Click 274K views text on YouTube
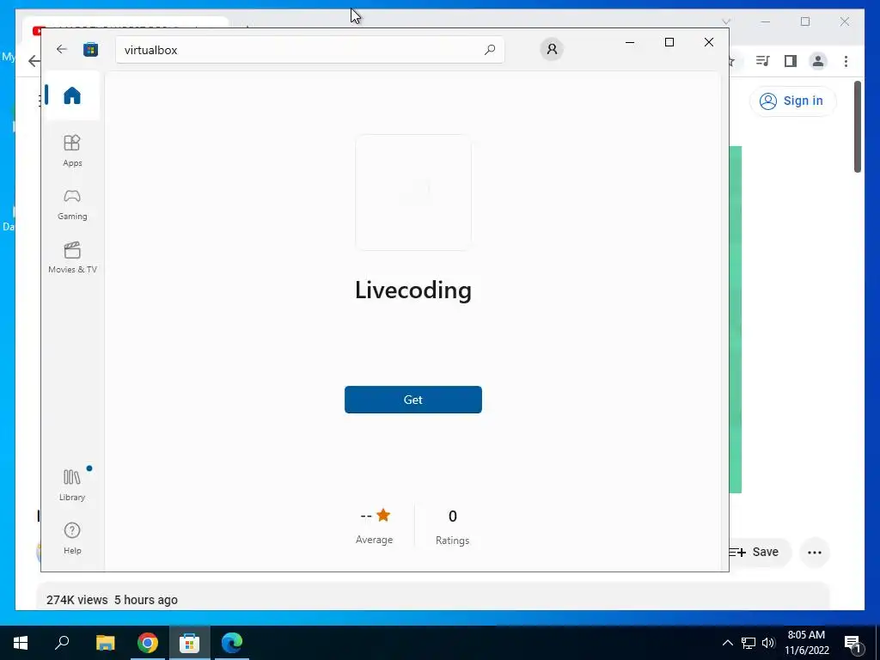880x660 pixels. pos(76,600)
